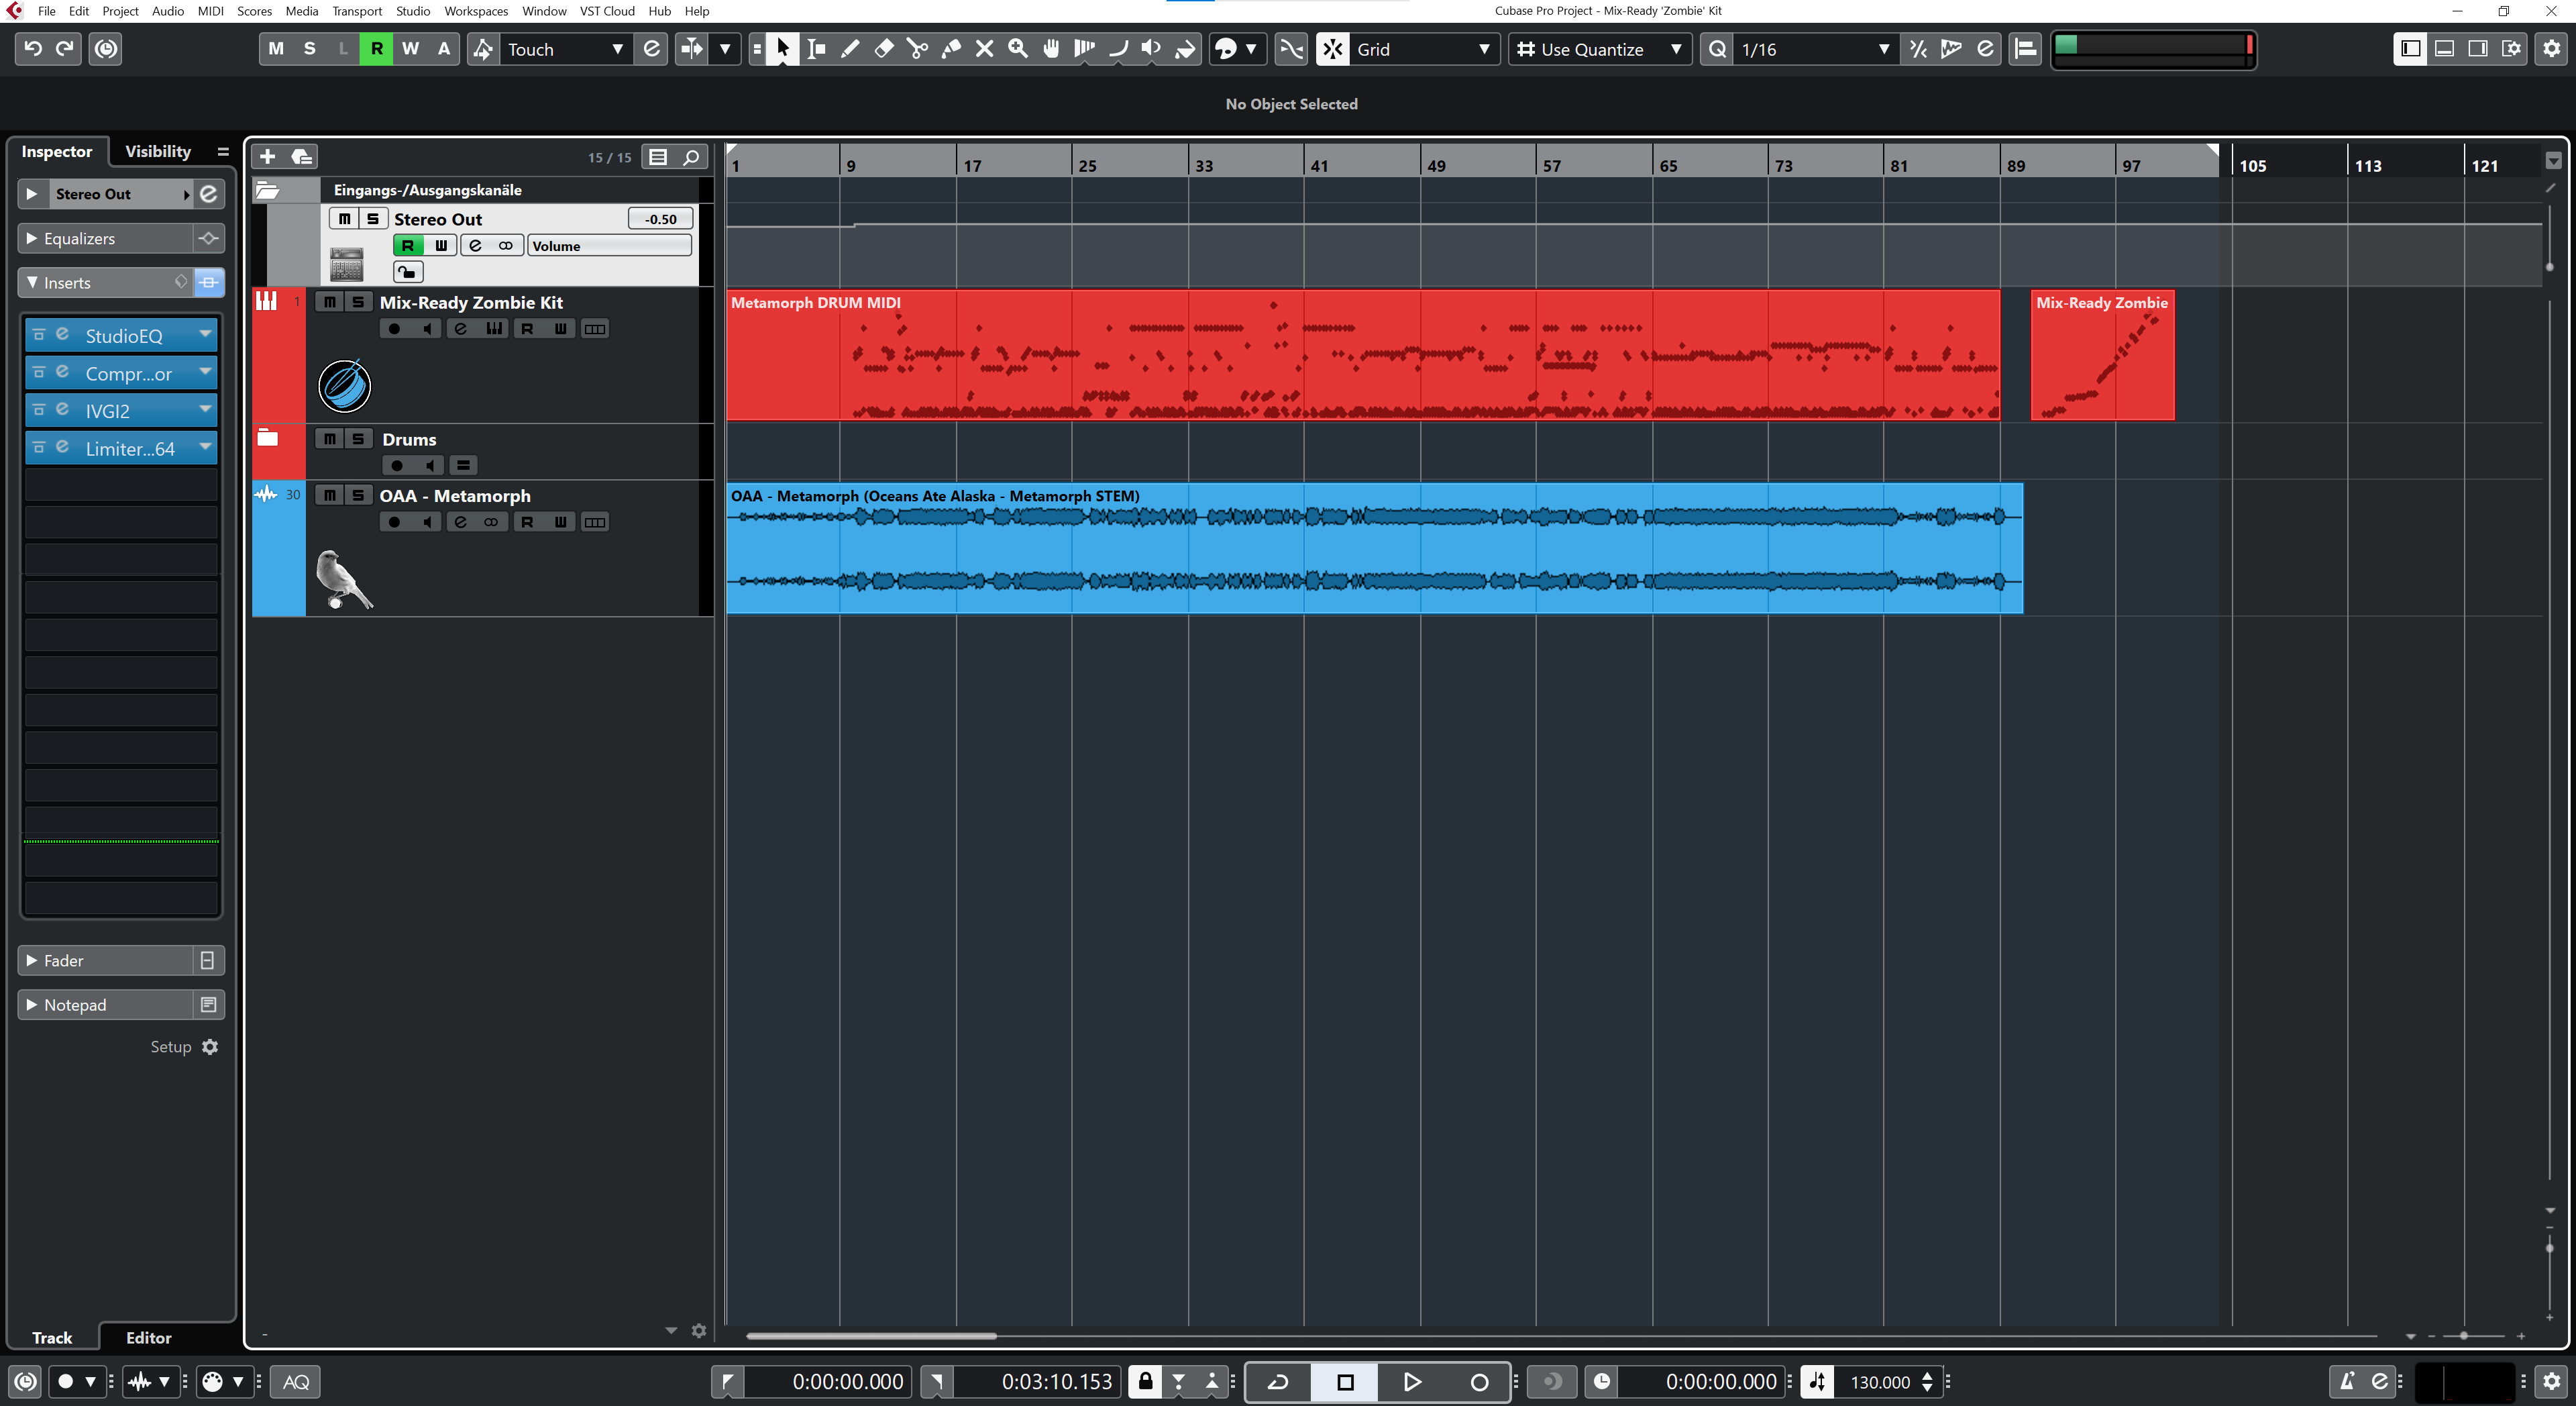This screenshot has width=2576, height=1406.
Task: Toggle global Read automation button
Action: click(x=376, y=49)
